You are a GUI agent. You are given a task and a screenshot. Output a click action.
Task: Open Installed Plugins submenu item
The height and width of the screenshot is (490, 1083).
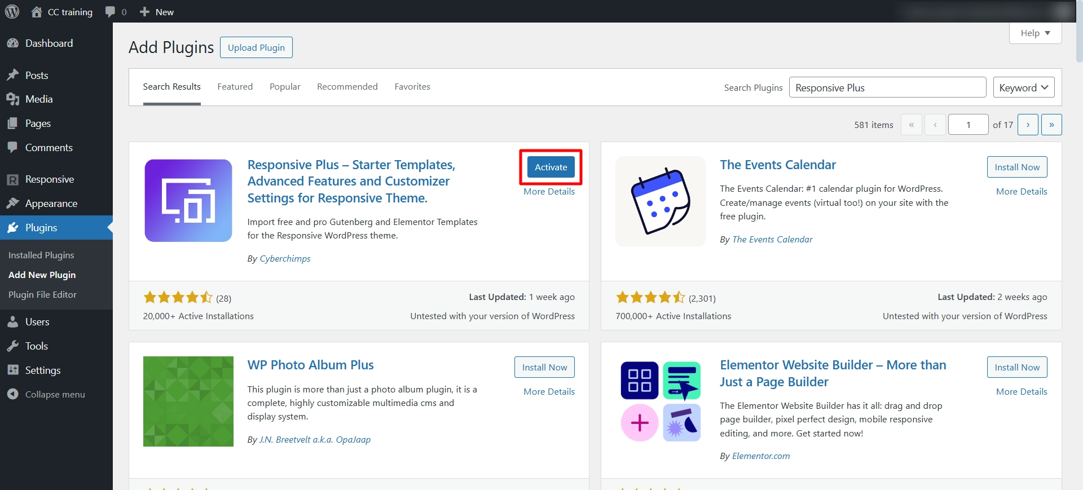point(41,255)
